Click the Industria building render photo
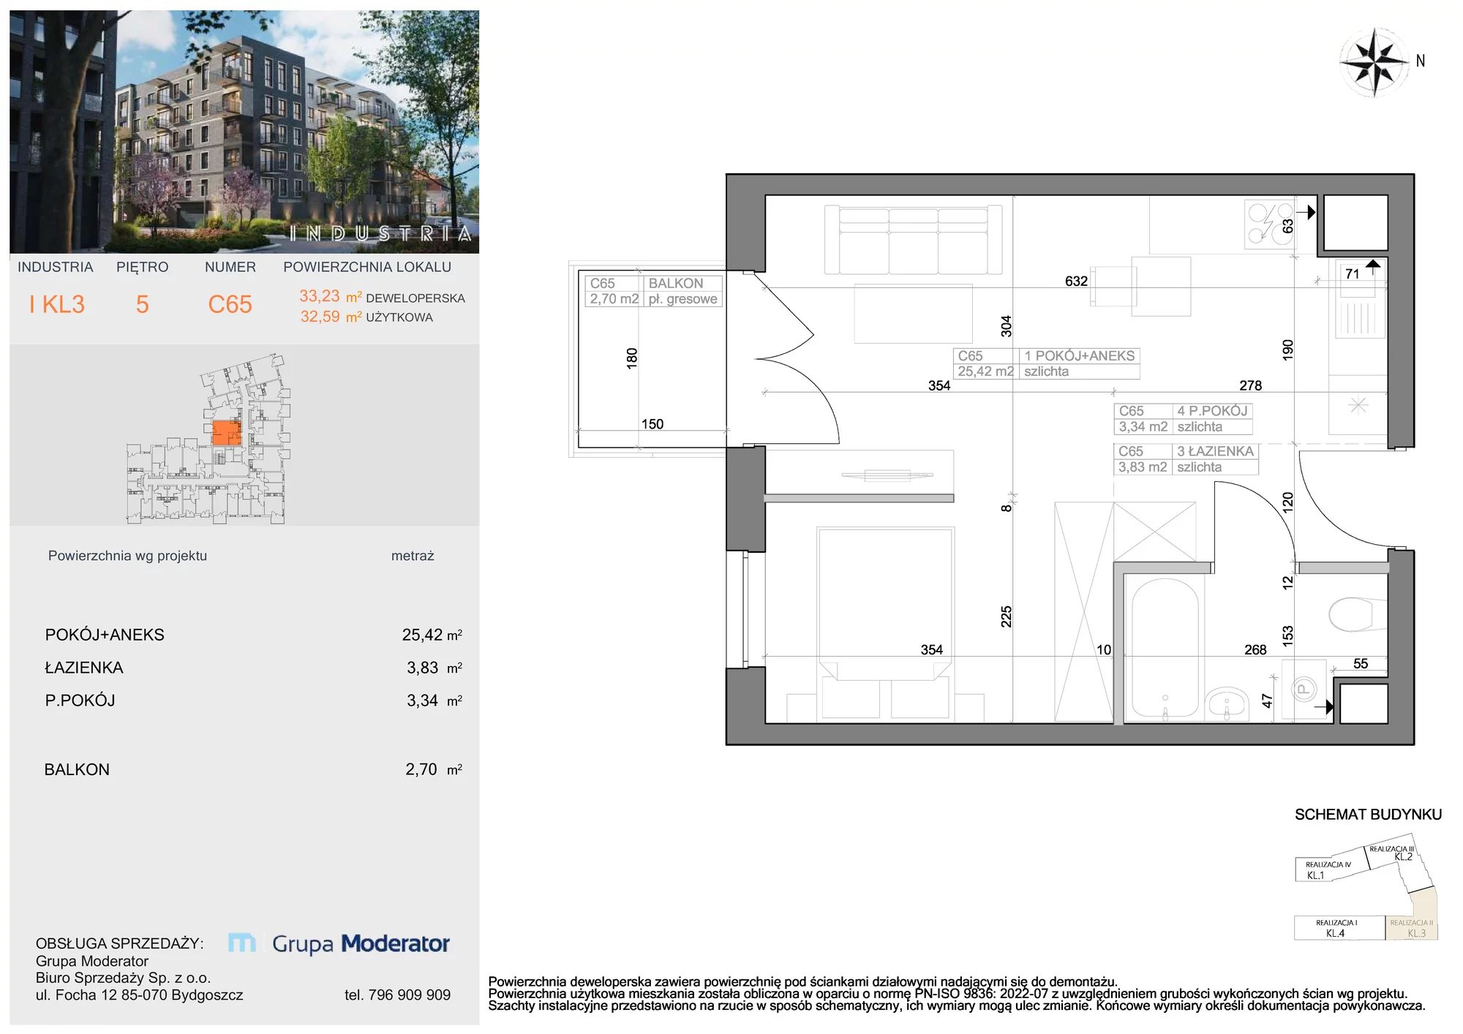This screenshot has height=1034, width=1463. coord(244,132)
